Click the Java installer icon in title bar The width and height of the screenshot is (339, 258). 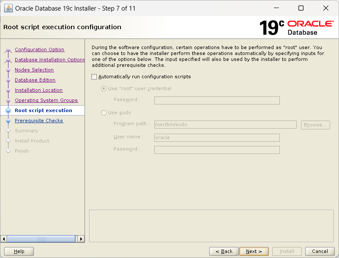pyautogui.click(x=8, y=8)
